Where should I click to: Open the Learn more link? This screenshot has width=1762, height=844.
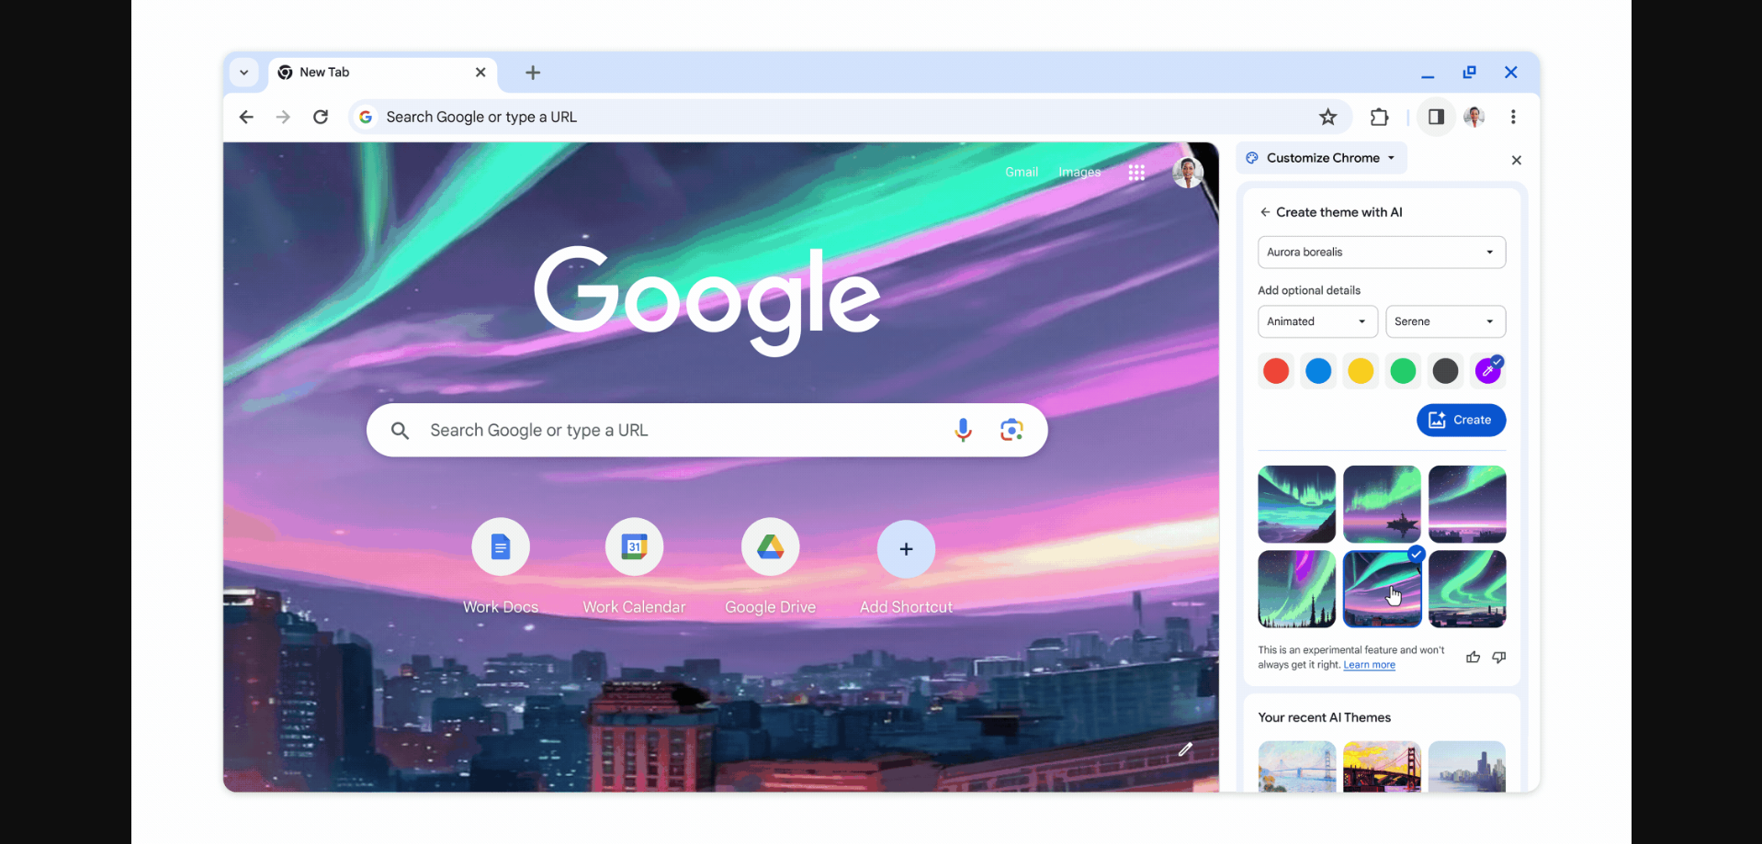1369,664
